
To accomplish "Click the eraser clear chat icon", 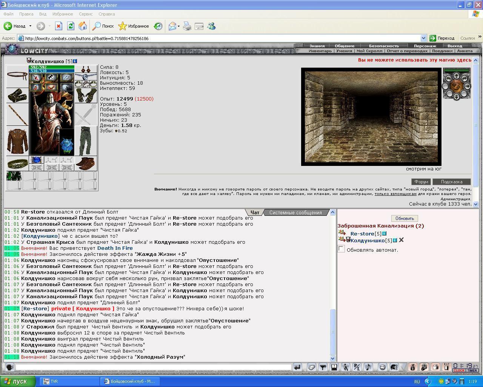I will pyautogui.click(x=312, y=367).
